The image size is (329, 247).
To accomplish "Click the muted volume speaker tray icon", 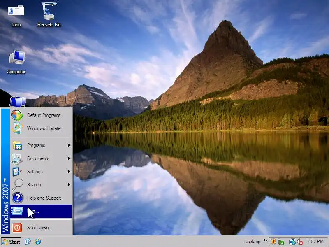I will [300, 242].
